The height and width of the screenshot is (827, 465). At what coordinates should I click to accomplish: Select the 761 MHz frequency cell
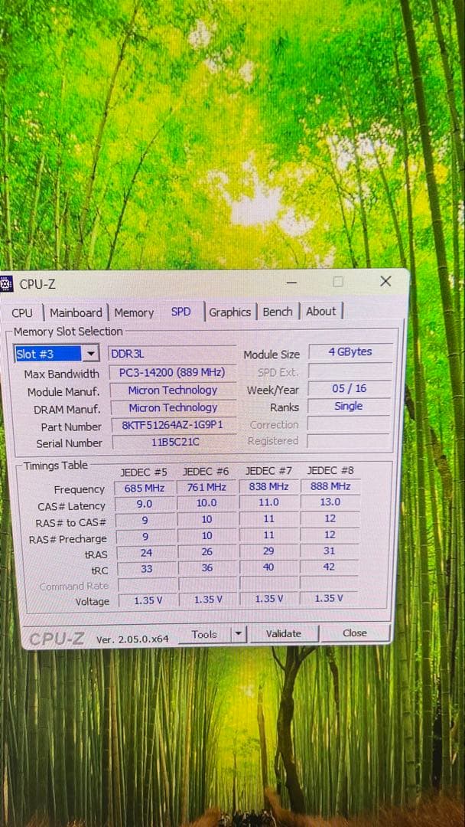(x=206, y=487)
